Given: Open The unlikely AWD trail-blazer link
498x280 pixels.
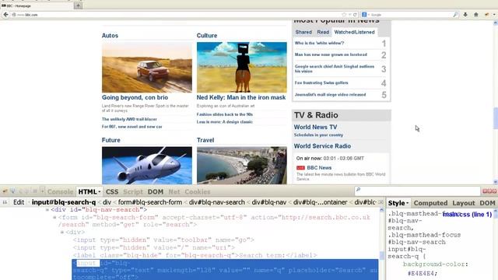Looking at the screenshot, I should tap(129, 119).
